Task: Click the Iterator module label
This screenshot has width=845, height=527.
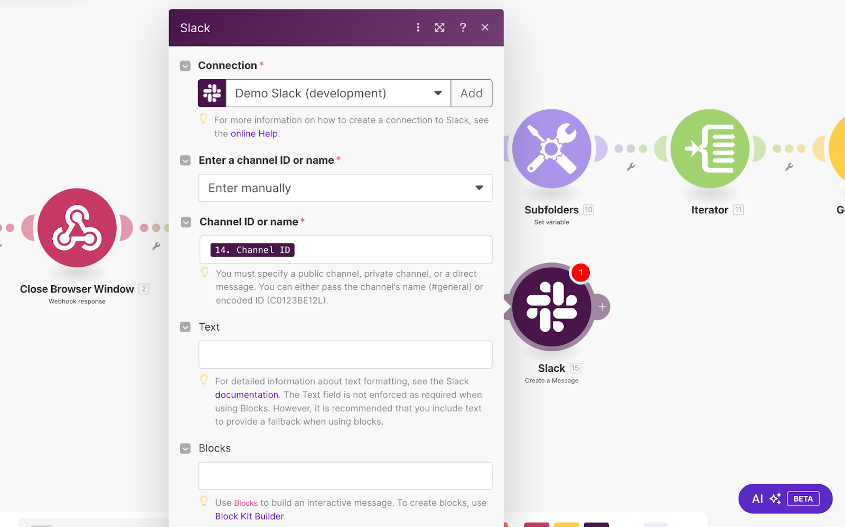Action: tap(710, 210)
